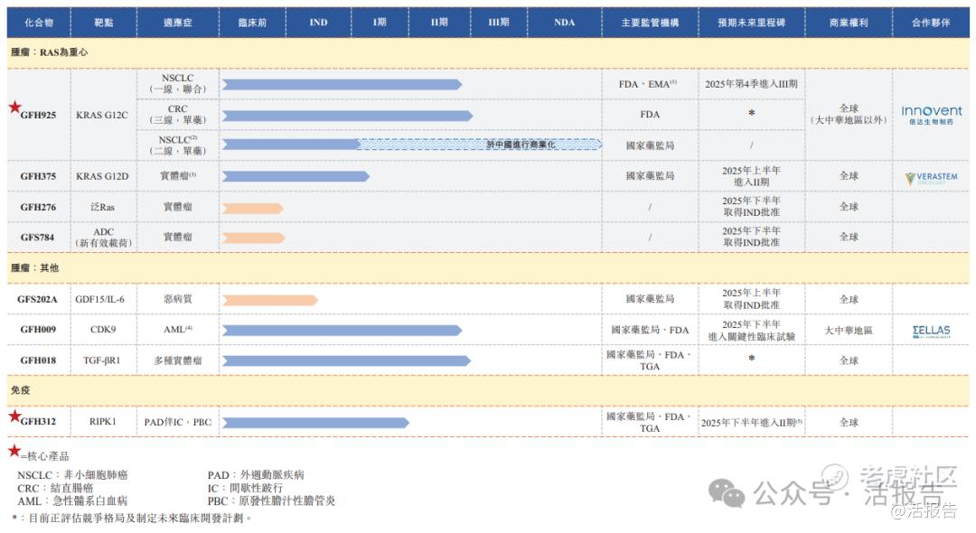Click the PBC：原發性膽汁性膽管炎 legend entry
The height and width of the screenshot is (533, 976).
pos(271,500)
